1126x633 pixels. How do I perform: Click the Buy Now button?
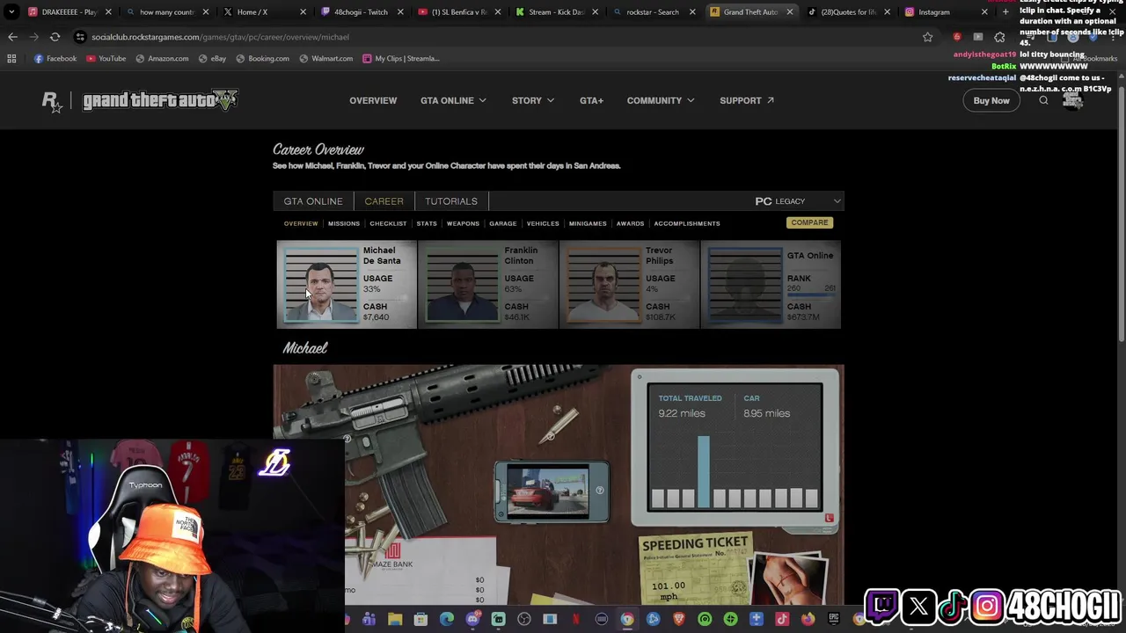coord(991,100)
